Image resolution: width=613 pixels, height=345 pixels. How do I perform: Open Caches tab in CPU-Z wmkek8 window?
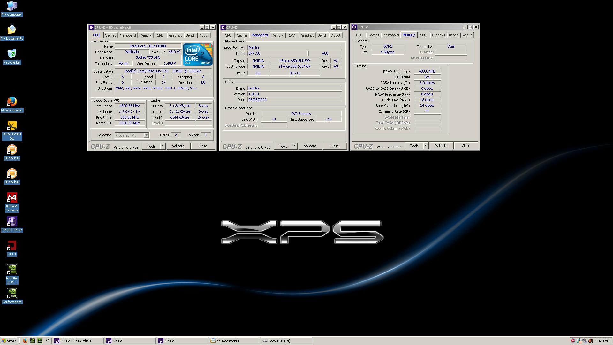[x=110, y=35]
